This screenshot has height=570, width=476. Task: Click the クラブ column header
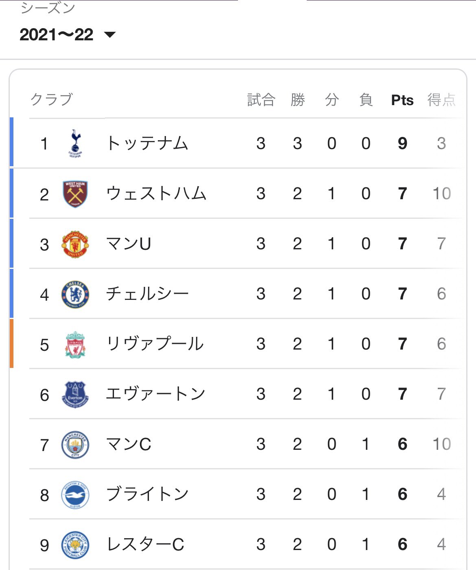(x=52, y=99)
